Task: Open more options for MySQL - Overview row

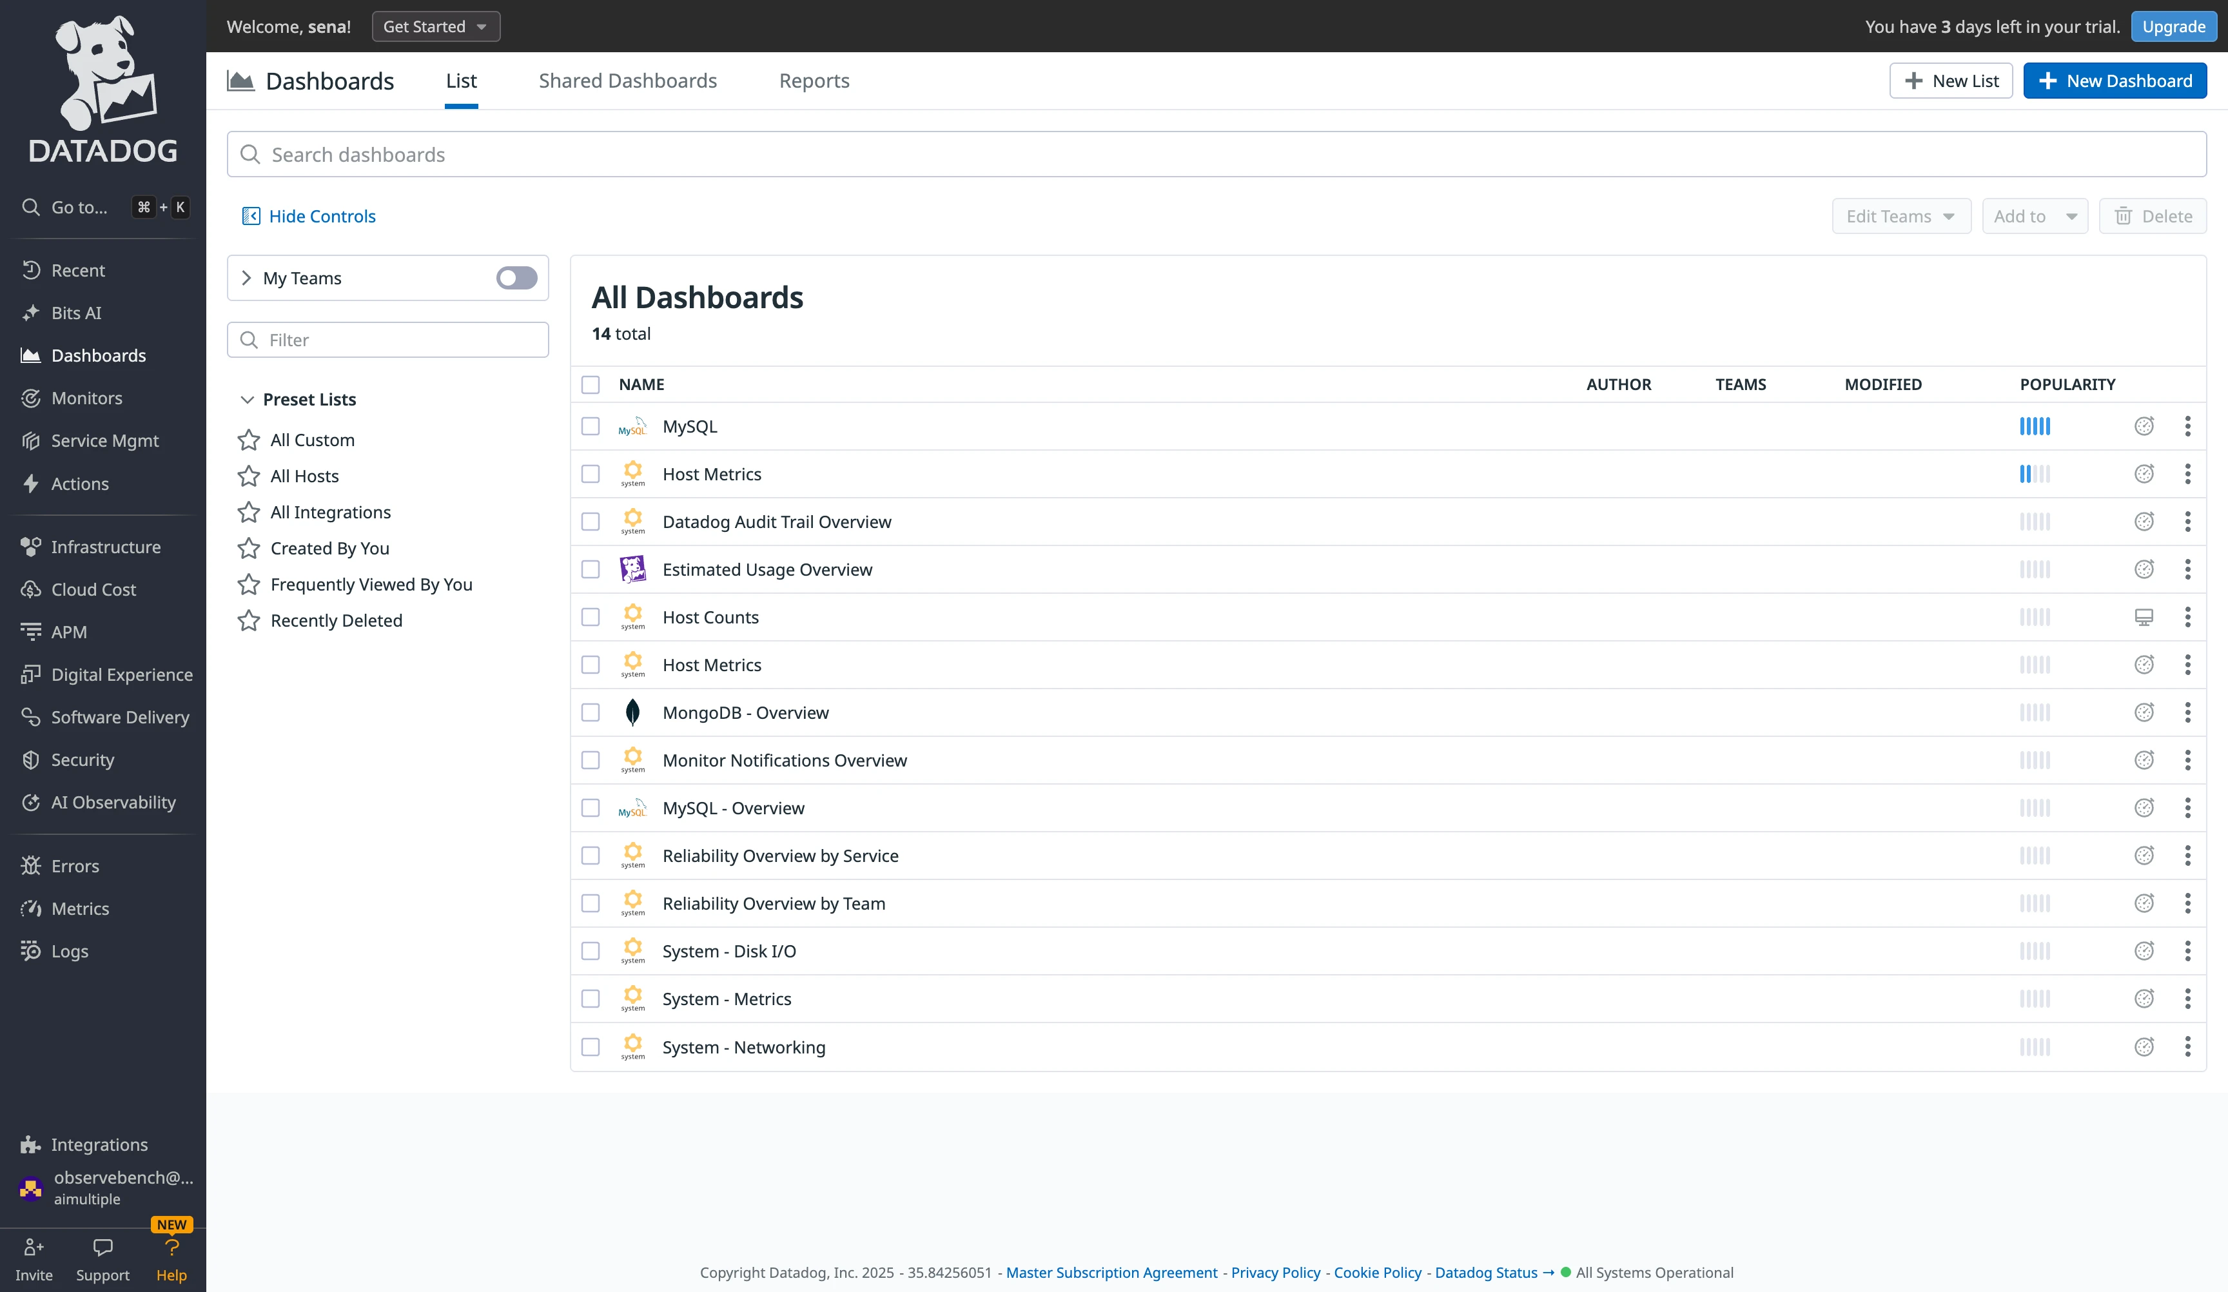Action: [2187, 808]
